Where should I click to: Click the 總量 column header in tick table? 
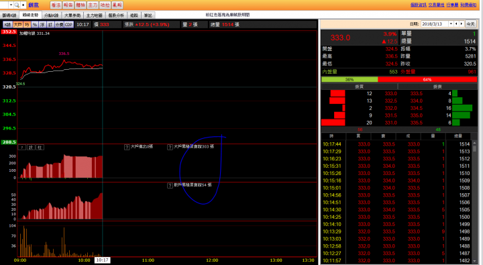point(458,136)
